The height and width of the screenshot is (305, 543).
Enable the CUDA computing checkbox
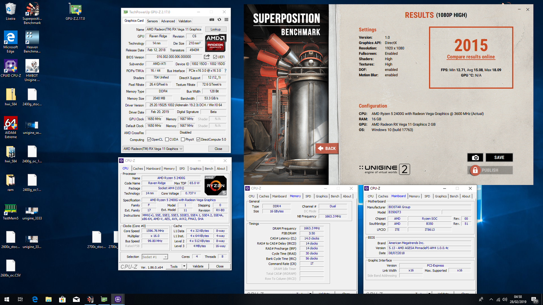point(167,140)
